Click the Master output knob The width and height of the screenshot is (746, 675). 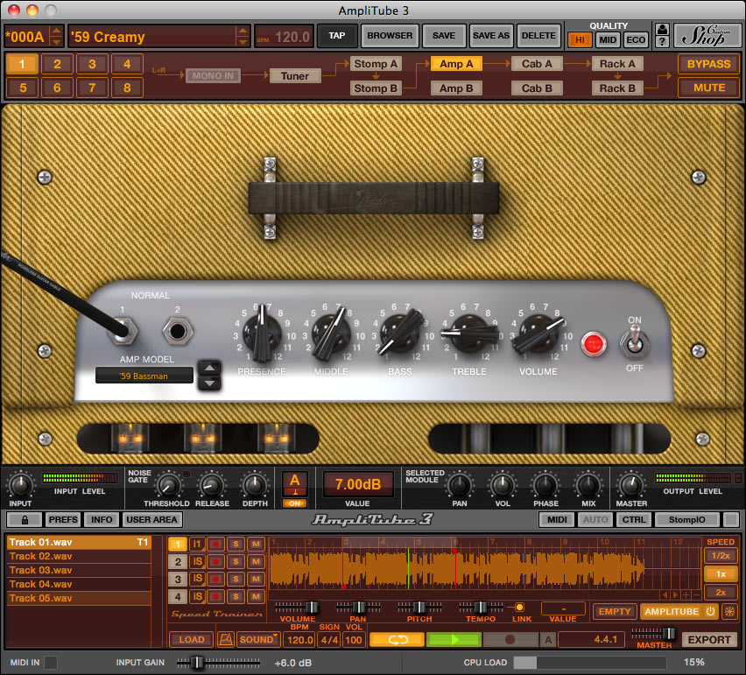(631, 486)
